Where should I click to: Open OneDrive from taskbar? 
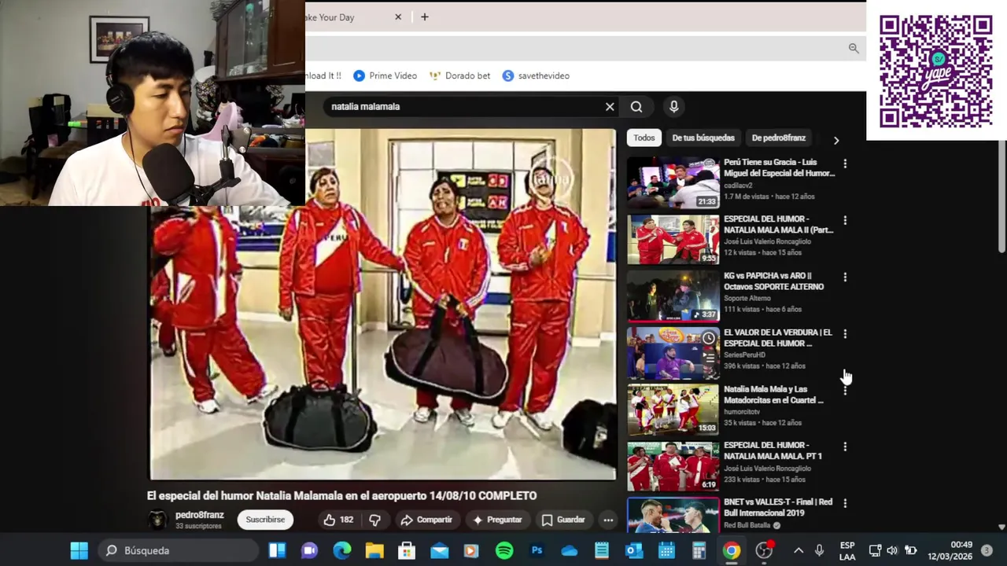coord(570,550)
